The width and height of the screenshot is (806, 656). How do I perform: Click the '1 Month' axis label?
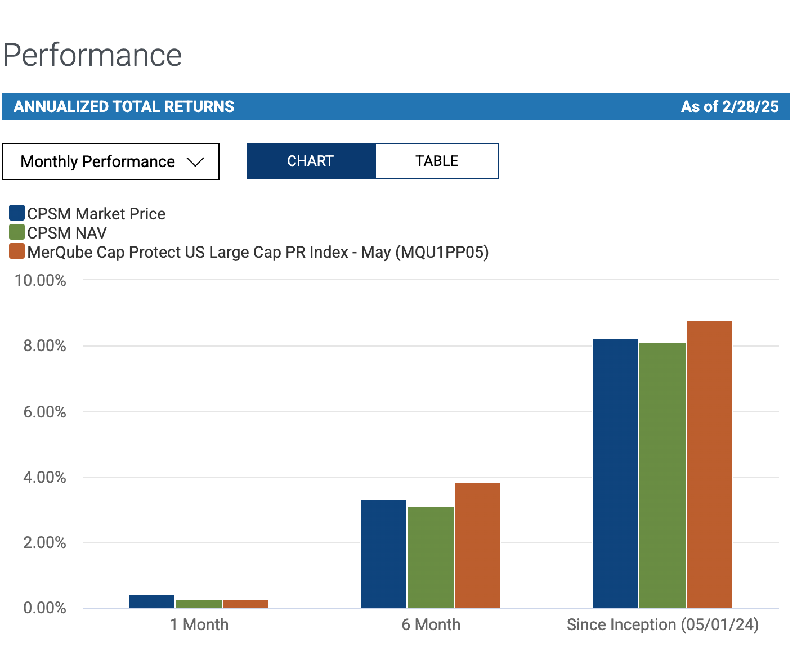pyautogui.click(x=199, y=624)
